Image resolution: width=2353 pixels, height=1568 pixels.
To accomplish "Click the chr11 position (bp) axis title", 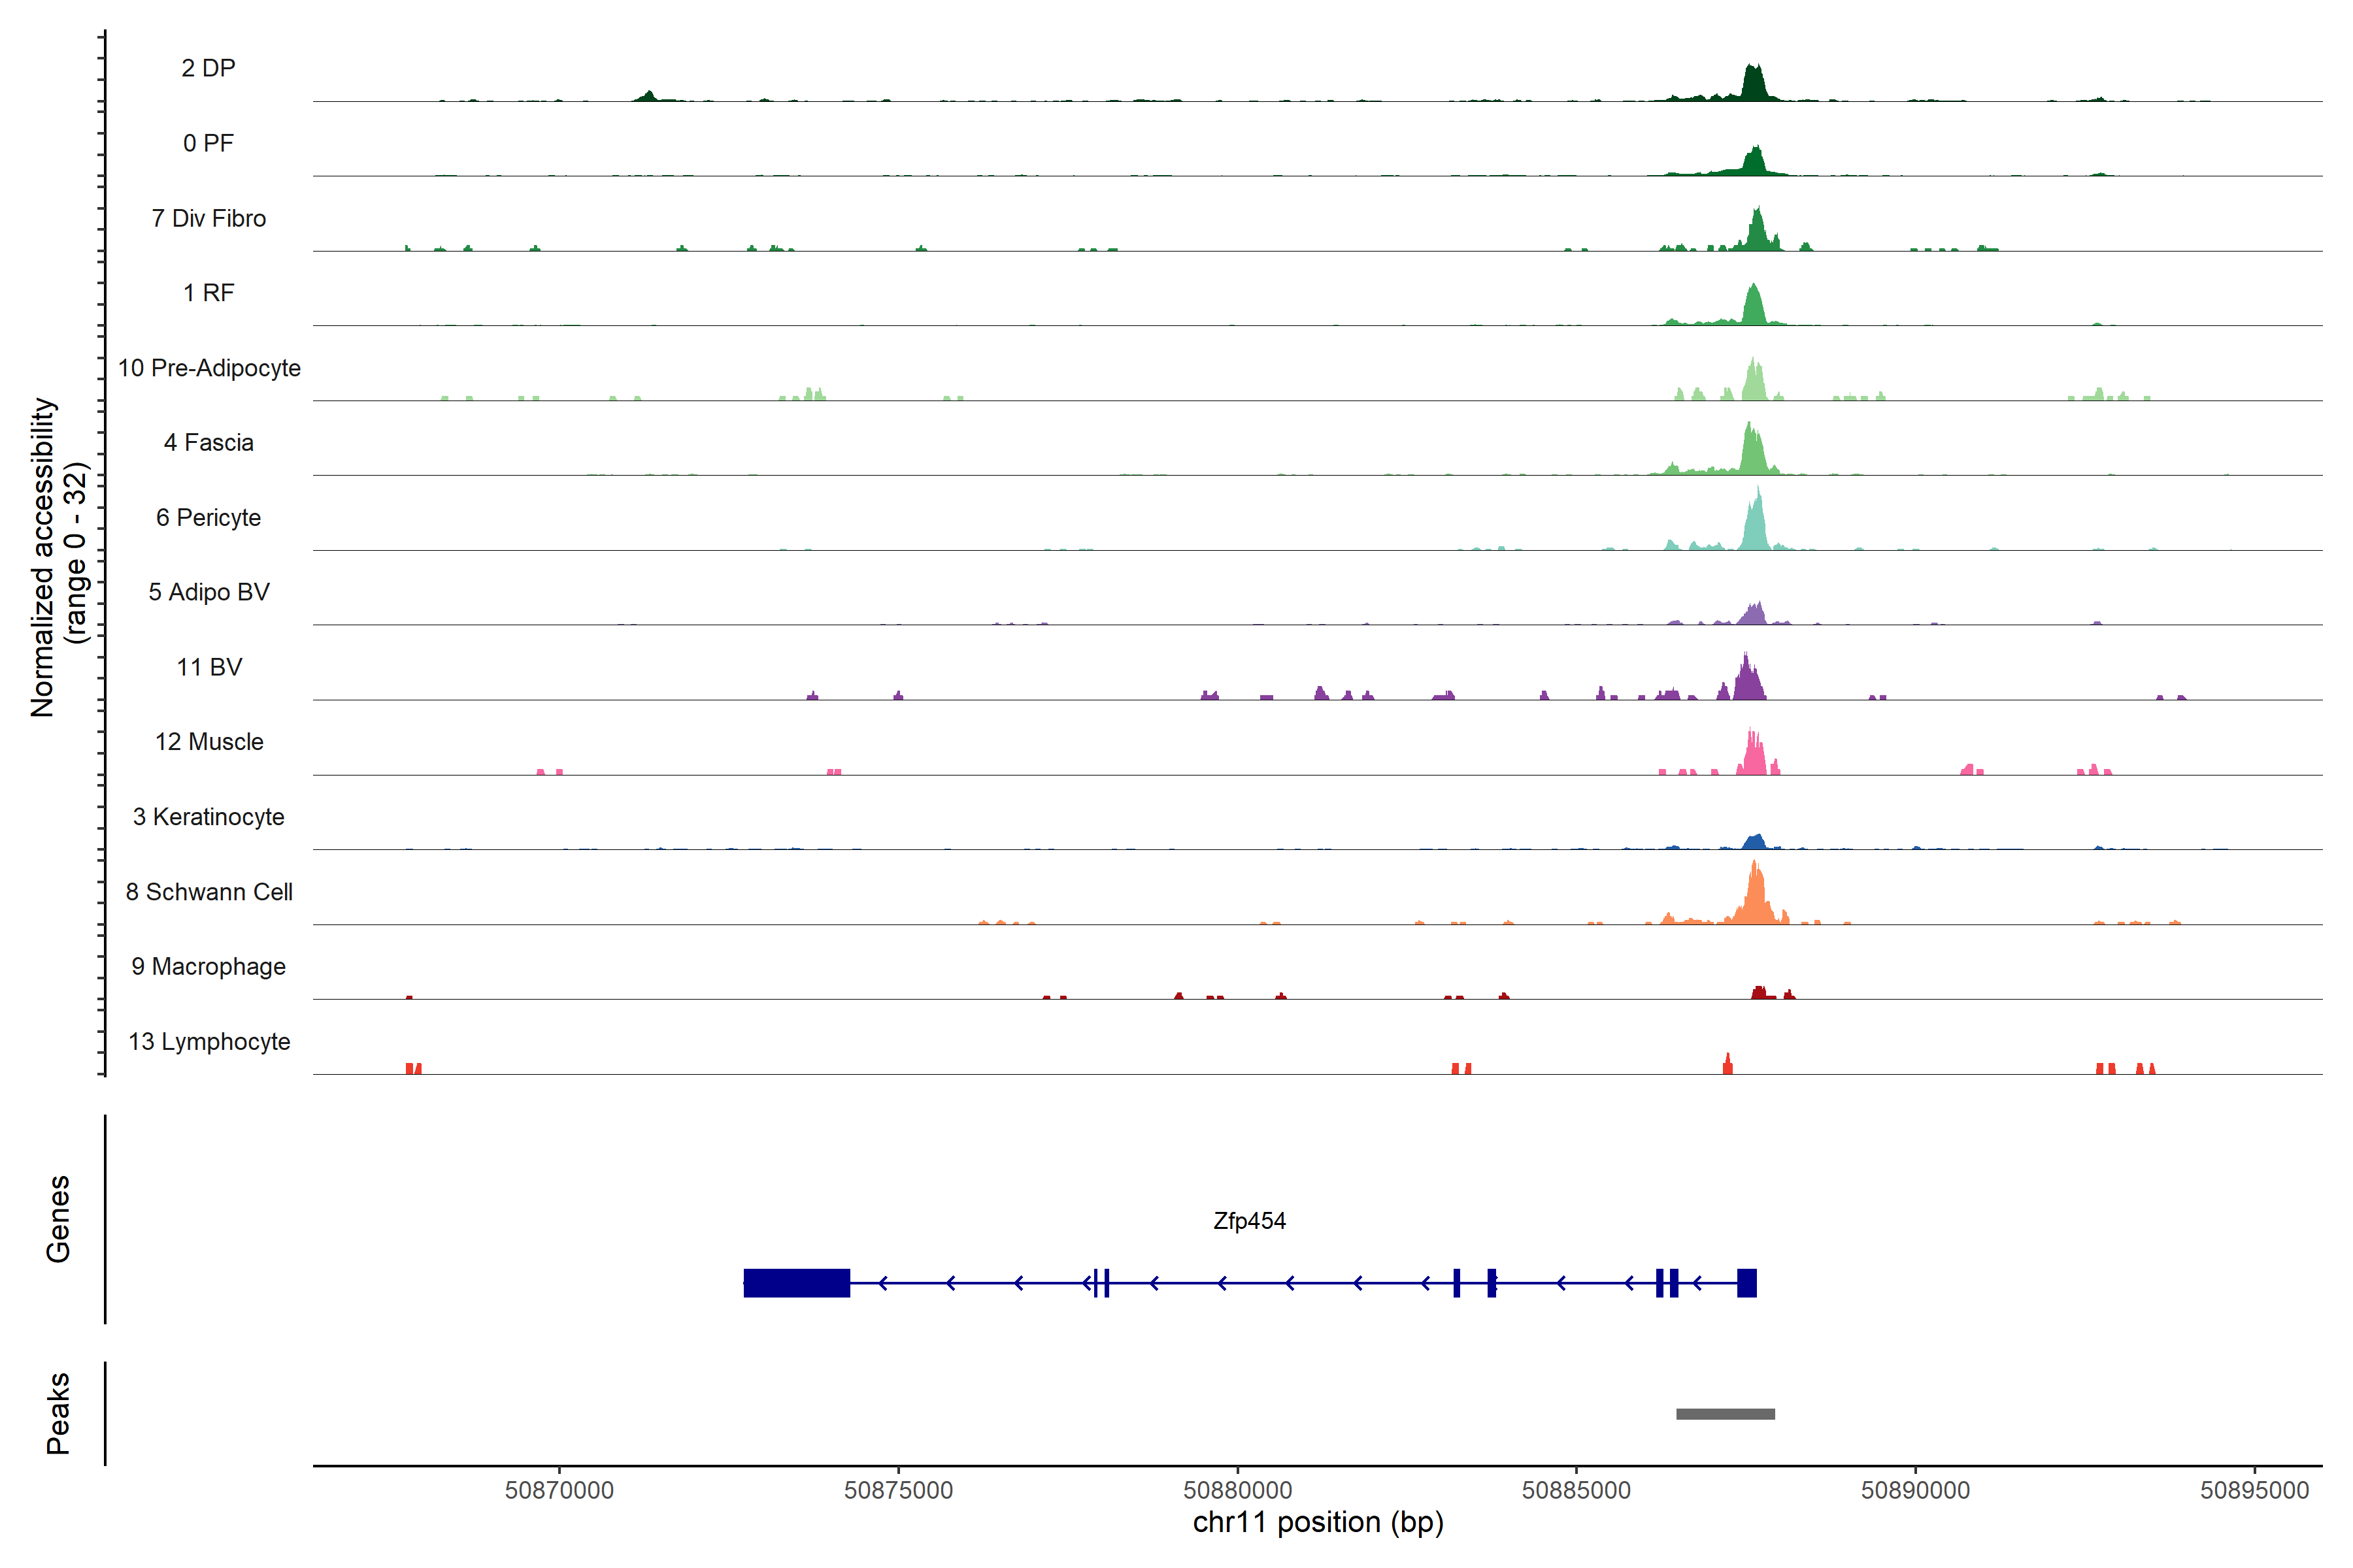I will coord(1318,1523).
